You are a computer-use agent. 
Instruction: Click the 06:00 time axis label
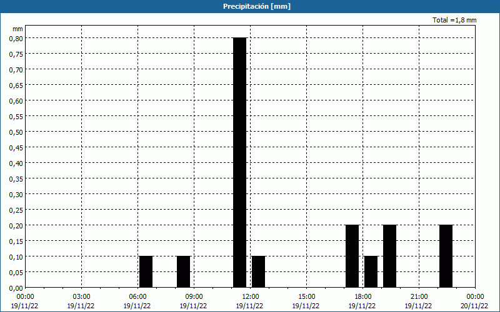[137, 297]
